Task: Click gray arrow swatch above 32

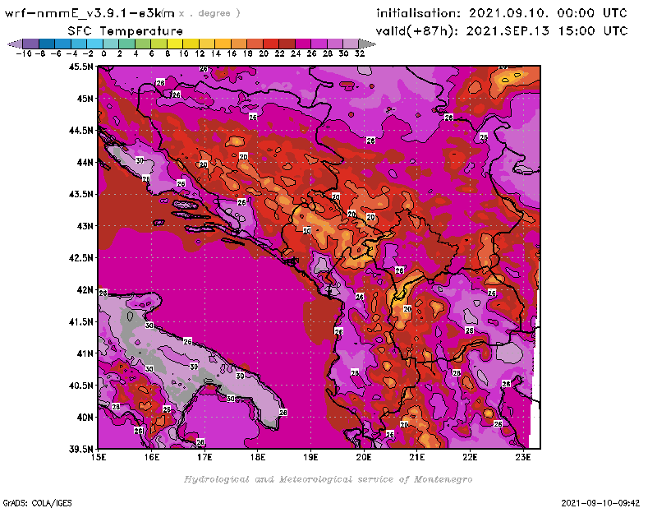Action: click(x=367, y=44)
